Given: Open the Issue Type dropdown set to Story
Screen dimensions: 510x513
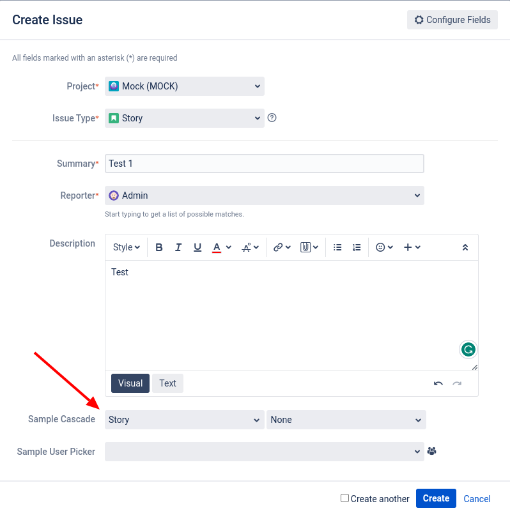Looking at the screenshot, I should pyautogui.click(x=184, y=118).
